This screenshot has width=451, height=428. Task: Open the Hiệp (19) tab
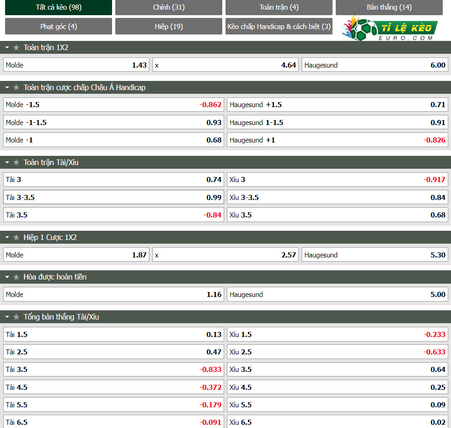(x=169, y=26)
